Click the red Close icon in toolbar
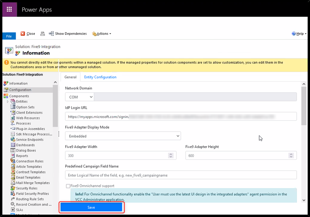Viewport: 310px width, 217px height. [x=23, y=33]
